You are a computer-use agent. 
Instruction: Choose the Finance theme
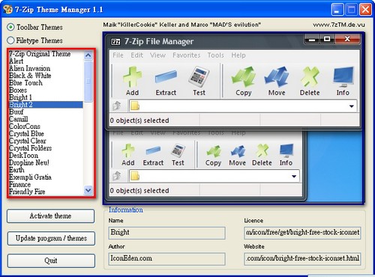point(46,184)
